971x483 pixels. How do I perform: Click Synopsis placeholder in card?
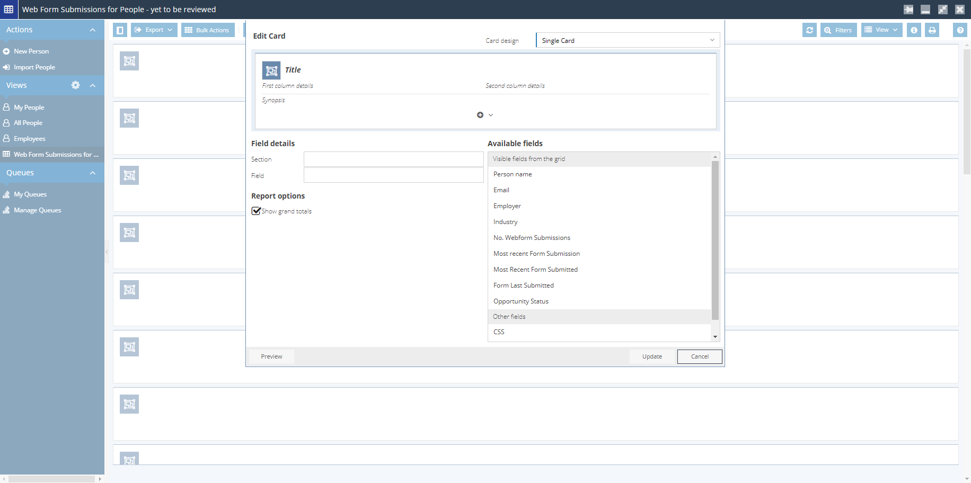coord(273,100)
